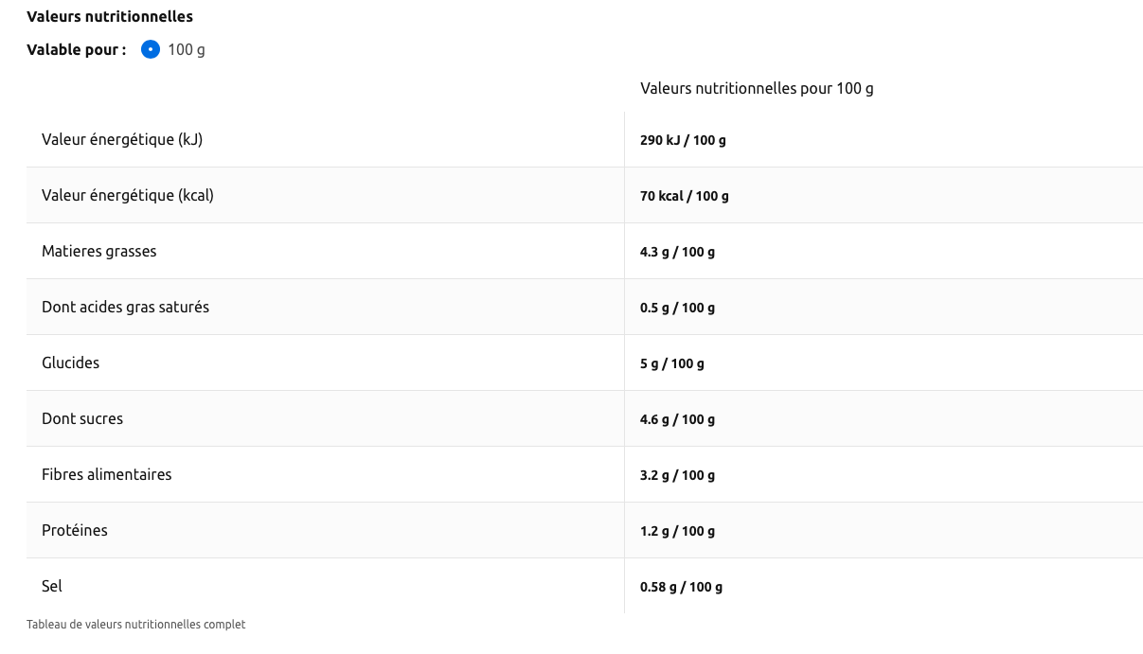Click the 'Fibres alimentaires' row label

(107, 475)
